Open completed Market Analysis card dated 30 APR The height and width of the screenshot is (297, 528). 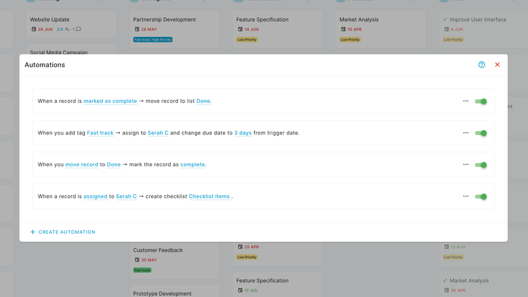pyautogui.click(x=484, y=284)
